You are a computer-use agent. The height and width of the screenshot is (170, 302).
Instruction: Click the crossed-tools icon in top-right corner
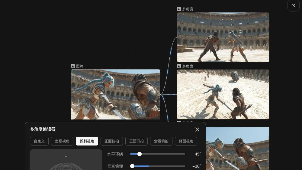pyautogui.click(x=293, y=5)
